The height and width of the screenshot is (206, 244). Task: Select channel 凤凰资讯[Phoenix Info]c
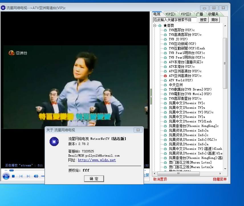[x=188, y=135]
